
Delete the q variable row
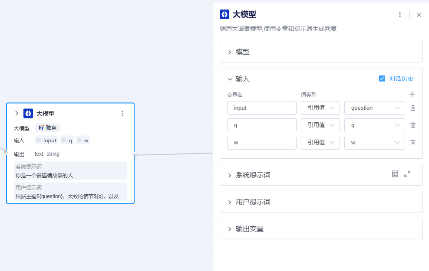413,125
